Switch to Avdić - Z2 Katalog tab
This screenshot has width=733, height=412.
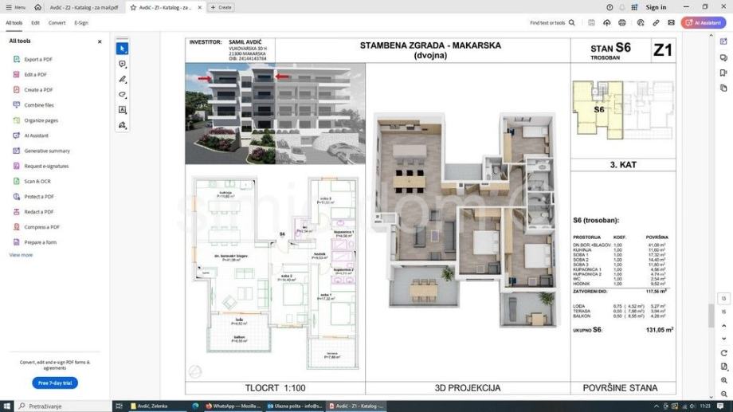84,7
